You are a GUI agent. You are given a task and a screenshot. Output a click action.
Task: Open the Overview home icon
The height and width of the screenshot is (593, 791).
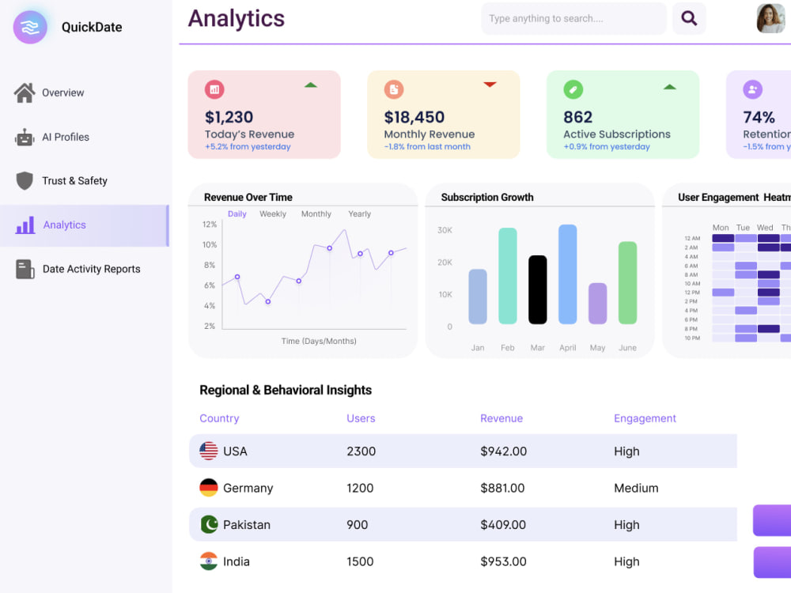(25, 93)
